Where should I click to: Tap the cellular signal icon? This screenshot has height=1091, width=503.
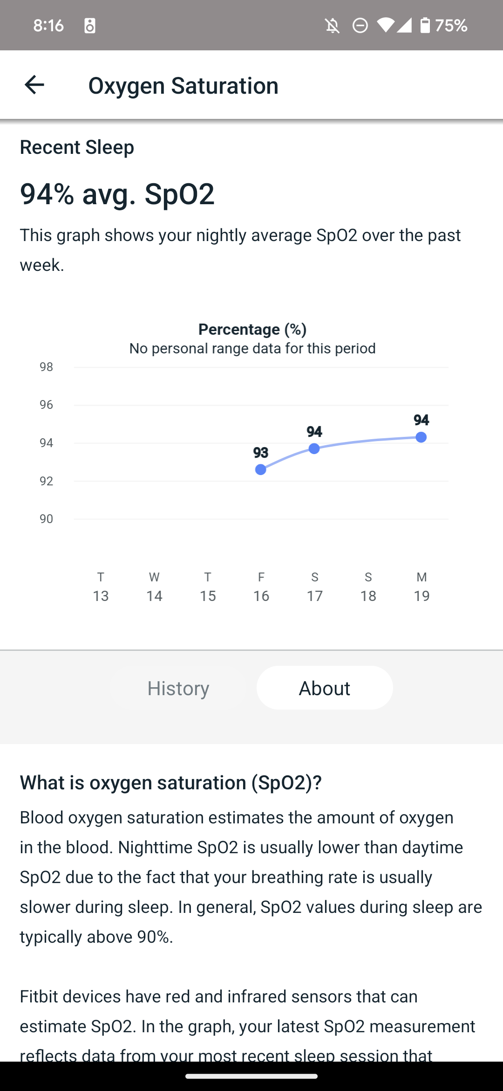(404, 25)
